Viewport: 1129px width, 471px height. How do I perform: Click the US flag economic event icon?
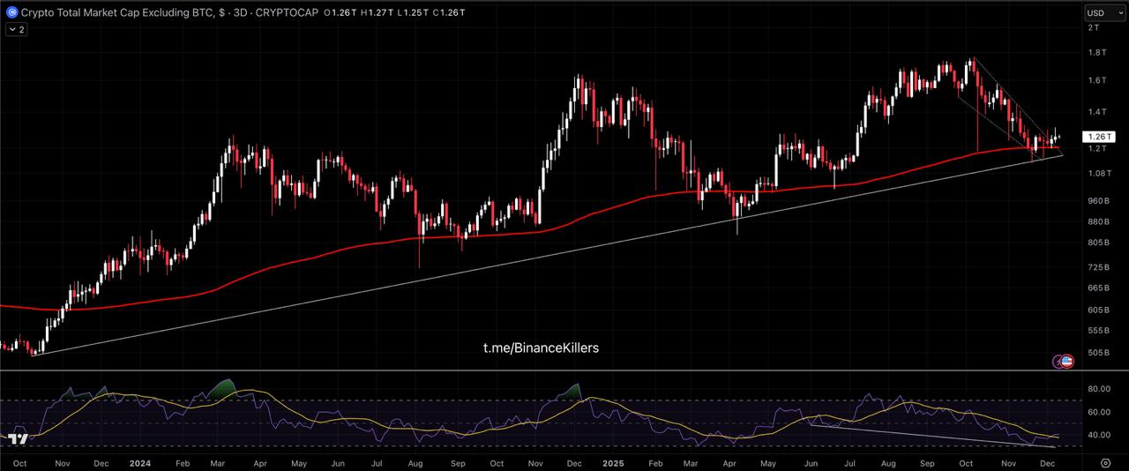[x=1066, y=361]
